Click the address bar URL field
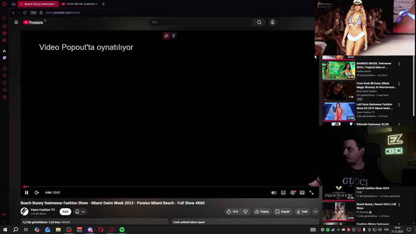Screen dimensions: 416x234 [63, 13]
